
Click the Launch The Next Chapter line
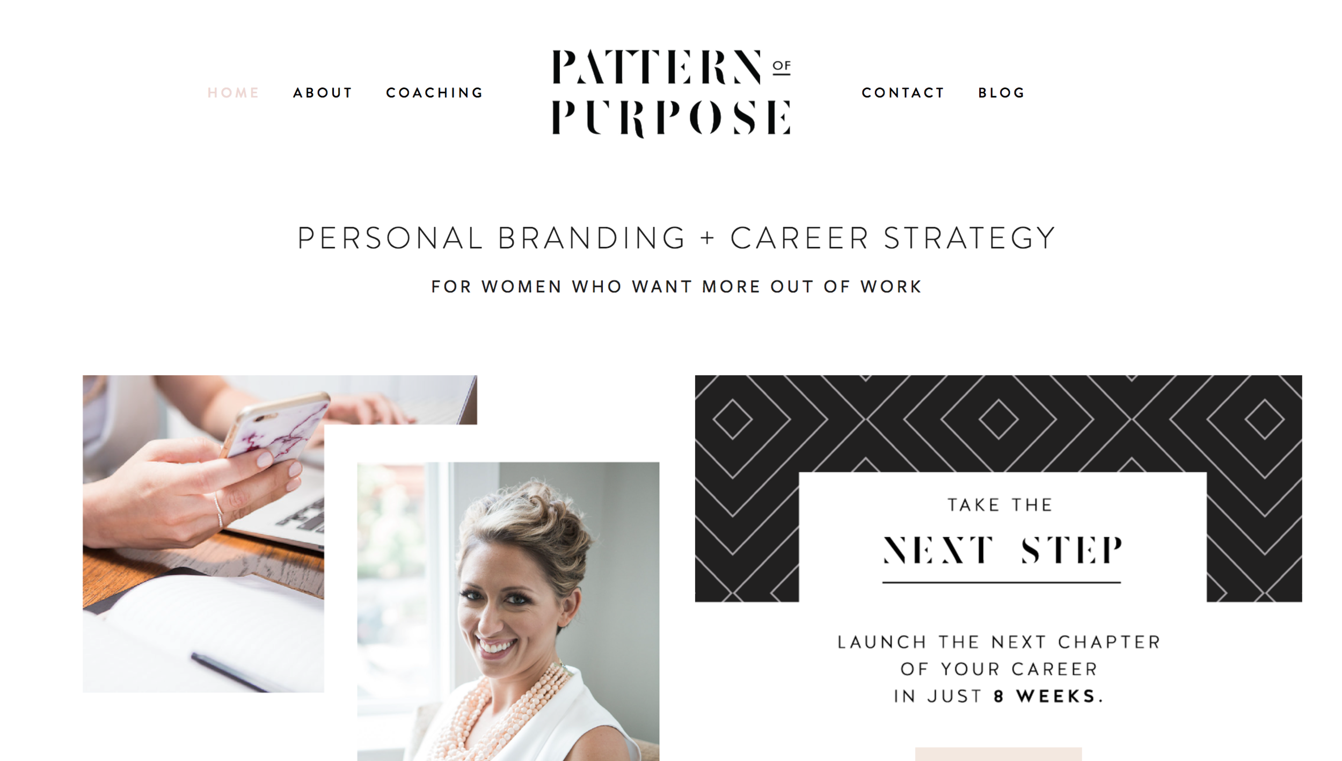click(x=999, y=642)
